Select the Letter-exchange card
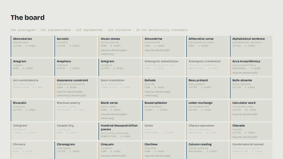The width and height of the screenshot is (283, 159). click(x=207, y=110)
